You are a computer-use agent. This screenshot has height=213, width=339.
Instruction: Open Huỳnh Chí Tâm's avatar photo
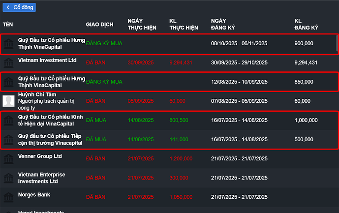click(x=8, y=101)
